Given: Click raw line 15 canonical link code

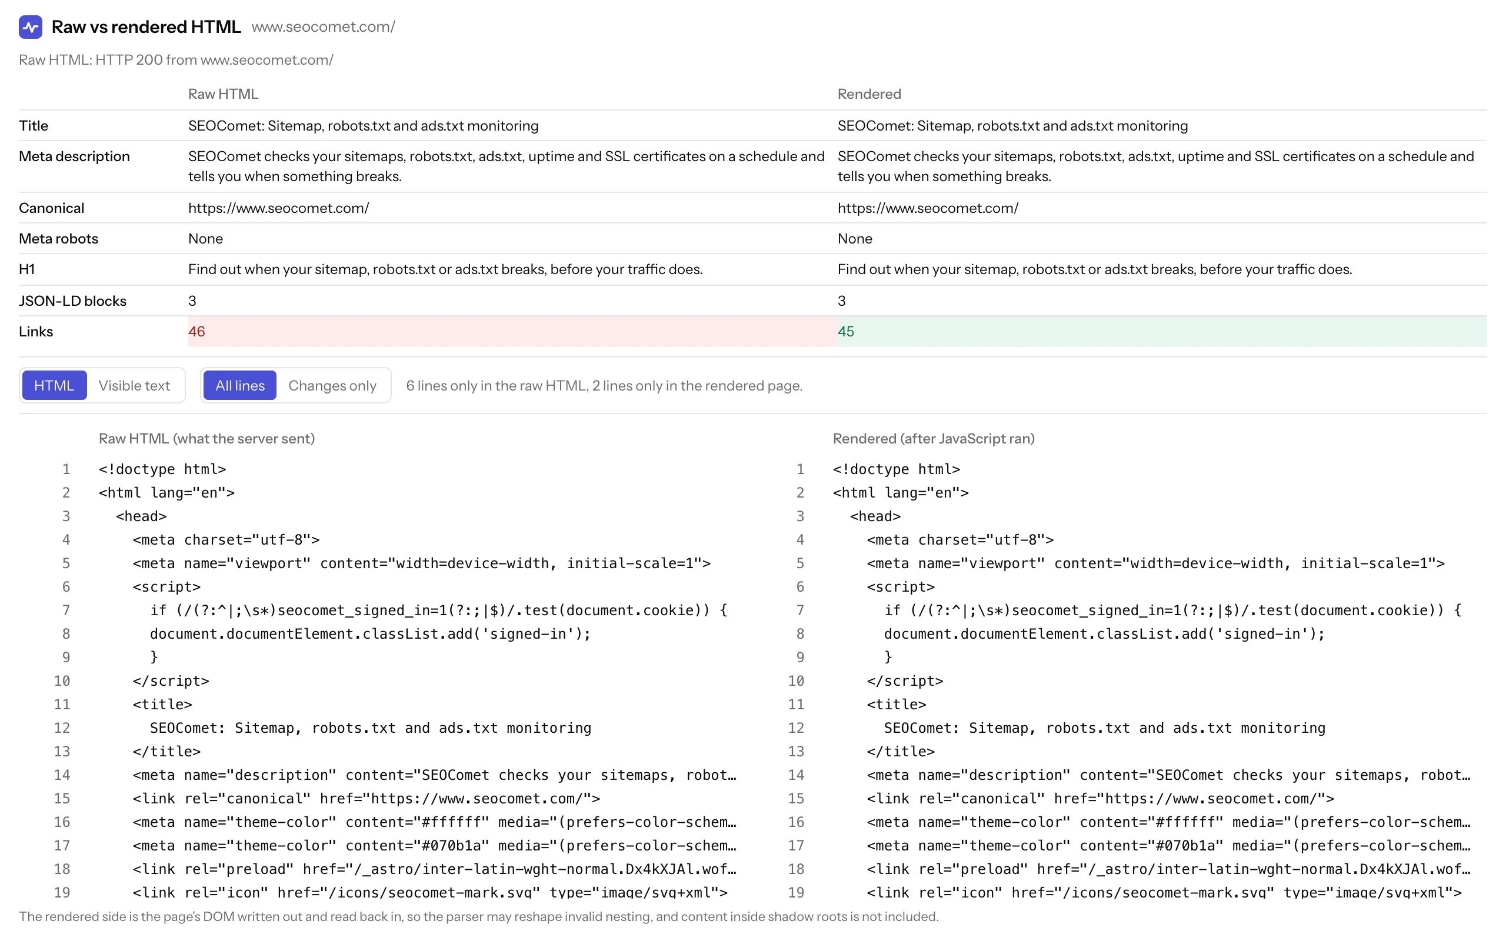Looking at the screenshot, I should [x=366, y=798].
